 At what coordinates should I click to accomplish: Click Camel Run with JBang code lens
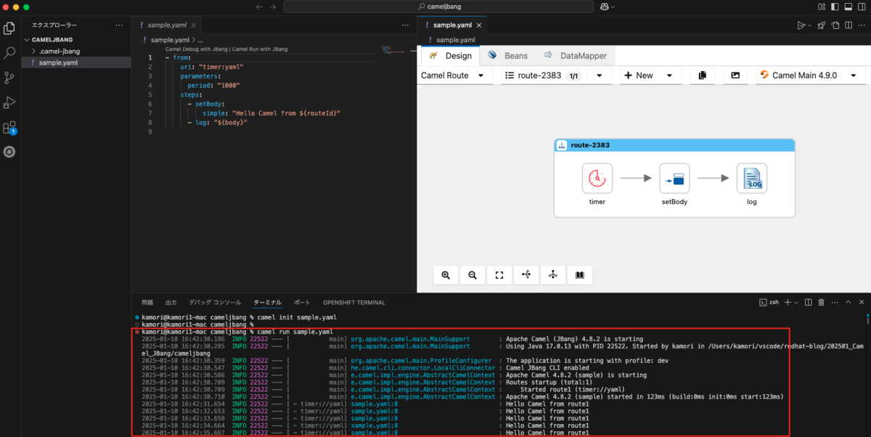coord(260,49)
